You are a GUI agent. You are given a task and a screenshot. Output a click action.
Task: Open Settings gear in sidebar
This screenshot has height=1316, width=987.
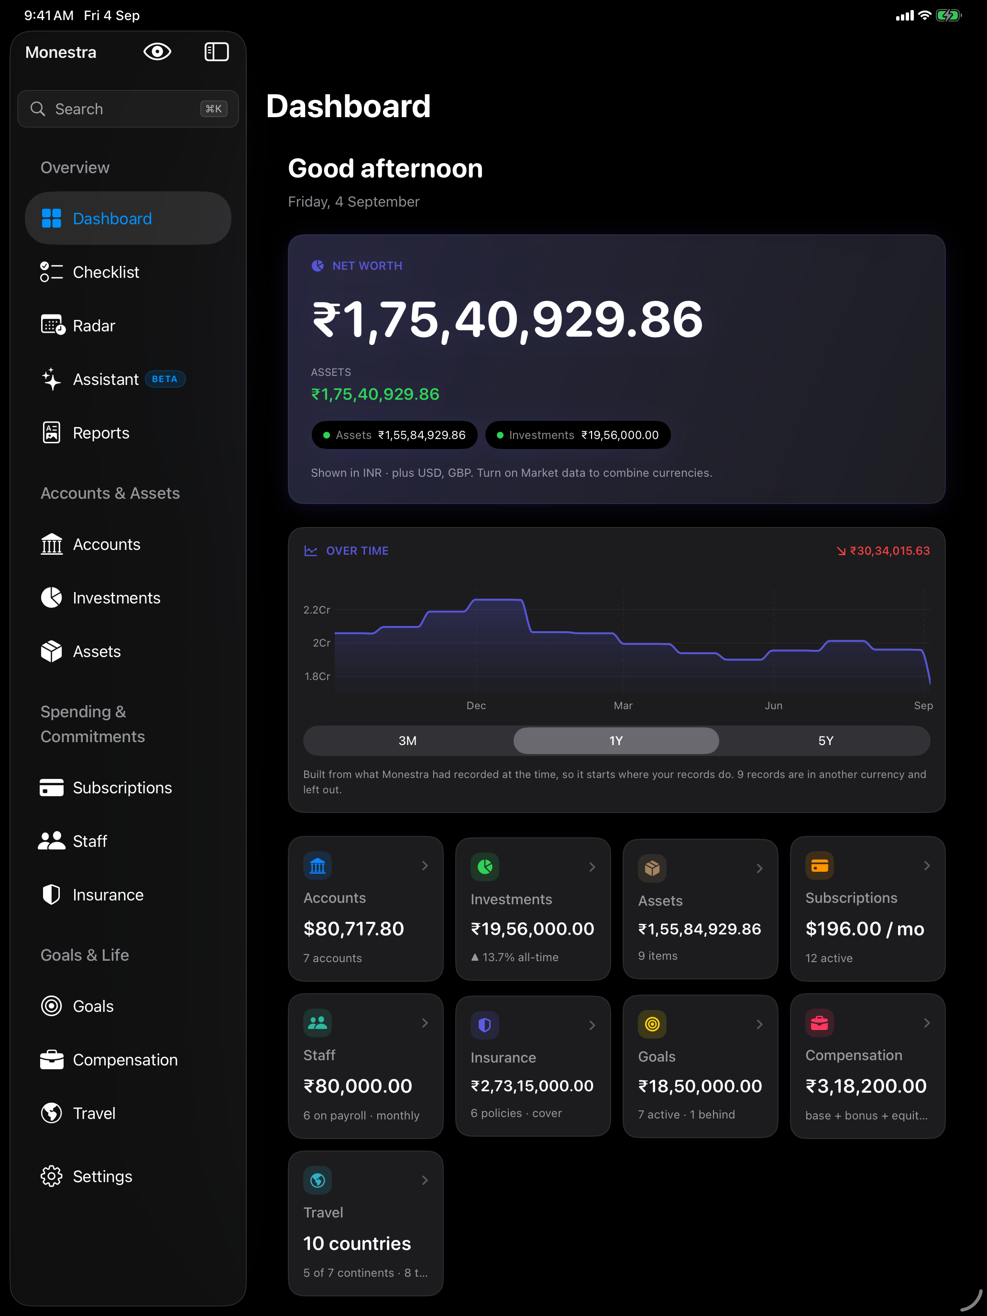(x=52, y=1175)
